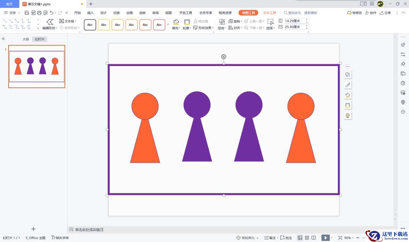Click the Comments (批注) button

[x=286, y=238]
